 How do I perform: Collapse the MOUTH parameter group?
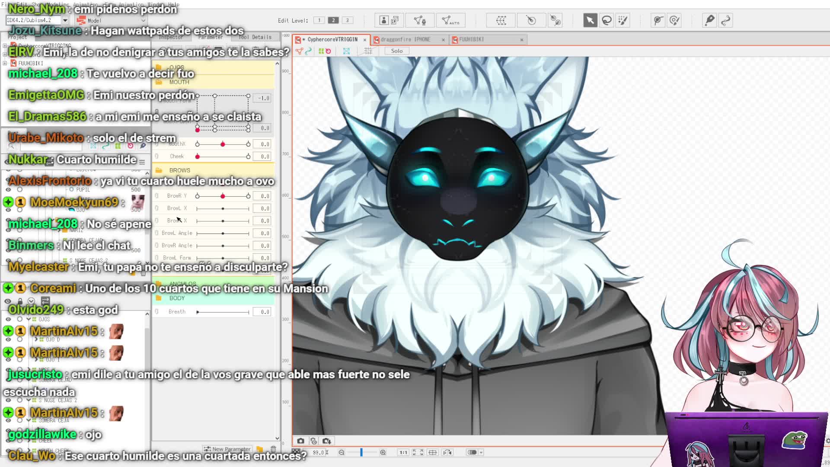(158, 82)
